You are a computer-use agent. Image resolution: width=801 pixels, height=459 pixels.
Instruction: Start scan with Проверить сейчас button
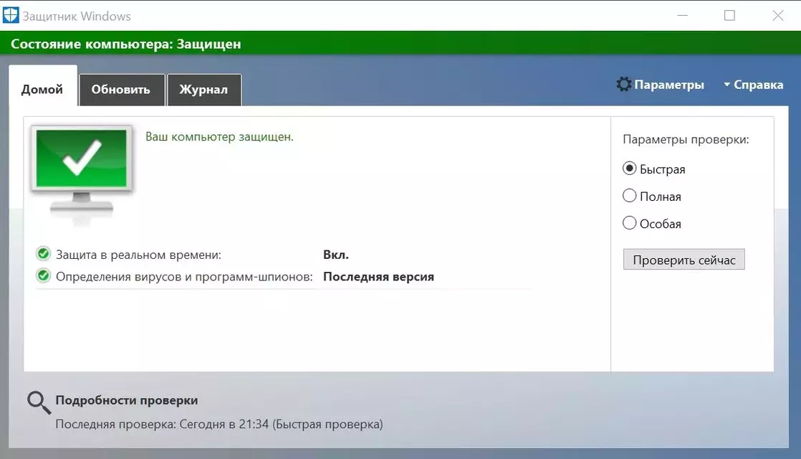point(684,260)
